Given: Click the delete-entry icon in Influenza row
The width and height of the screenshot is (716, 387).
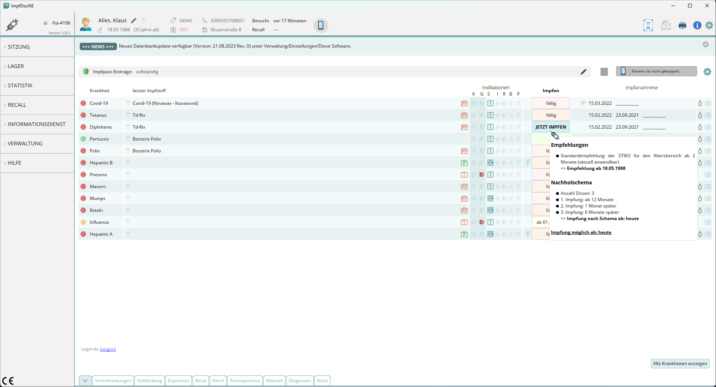Looking at the screenshot, I should coord(707,222).
